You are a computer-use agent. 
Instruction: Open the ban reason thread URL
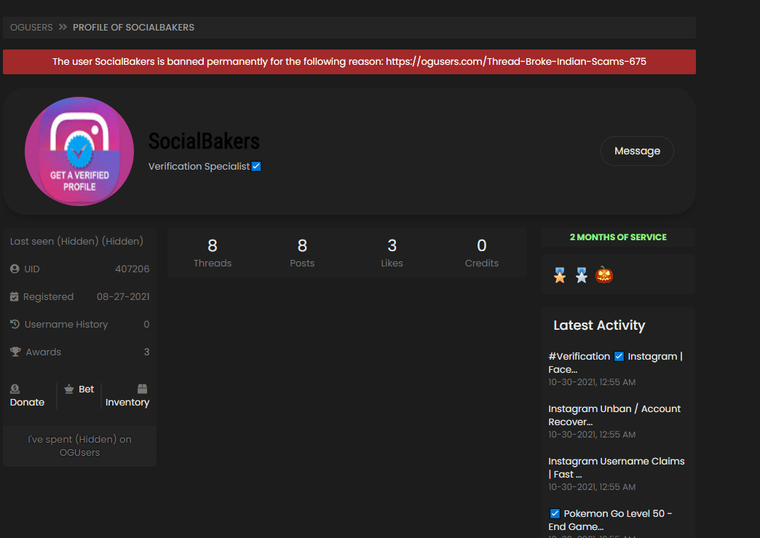(515, 62)
